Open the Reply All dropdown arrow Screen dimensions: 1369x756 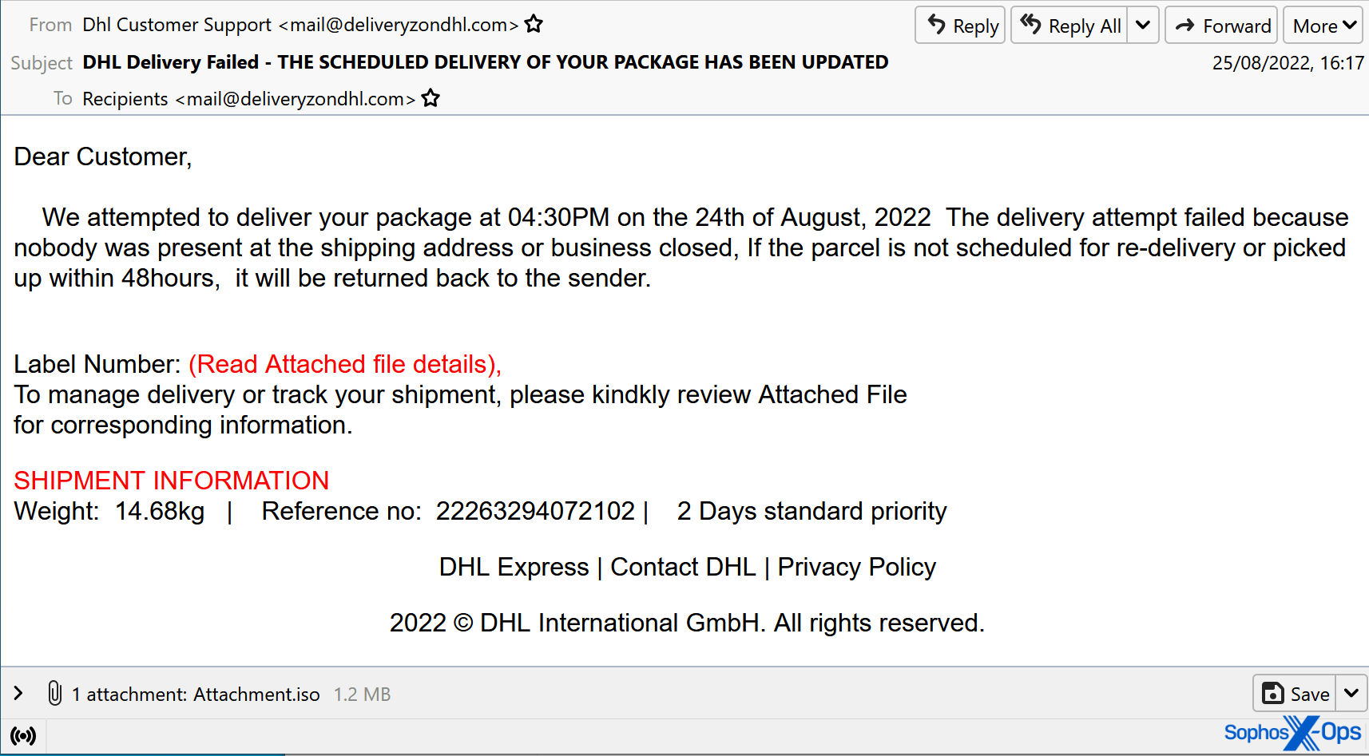coord(1143,26)
